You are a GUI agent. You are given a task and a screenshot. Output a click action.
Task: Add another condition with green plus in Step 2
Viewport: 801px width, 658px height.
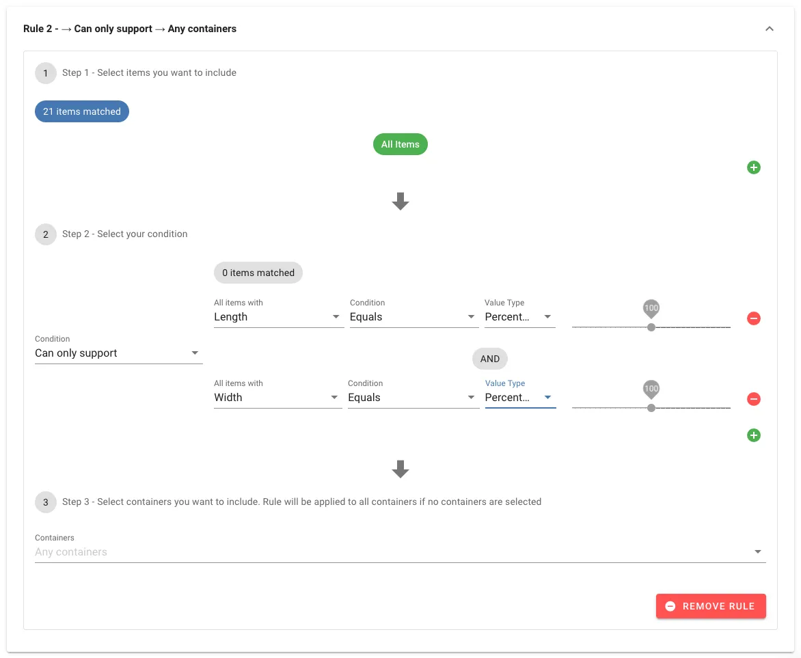[x=753, y=435]
